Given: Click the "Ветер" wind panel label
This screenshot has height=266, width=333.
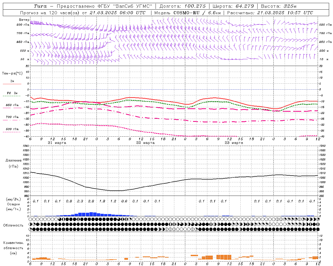Looking at the screenshot, I should pyautogui.click(x=24, y=20).
